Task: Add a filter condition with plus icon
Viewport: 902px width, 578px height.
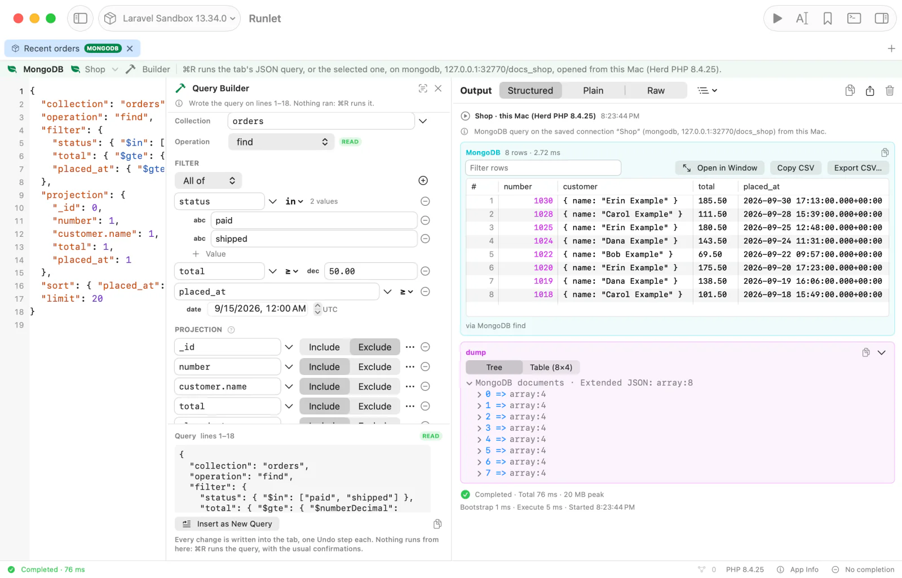Action: (x=423, y=180)
